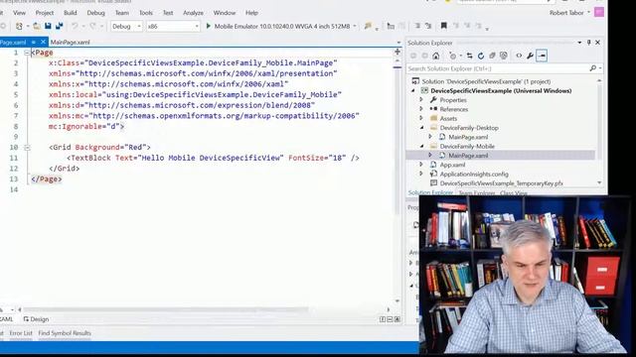Open the Mobile Emulator target dropdown arrow
The width and height of the screenshot is (636, 357).
tap(355, 26)
